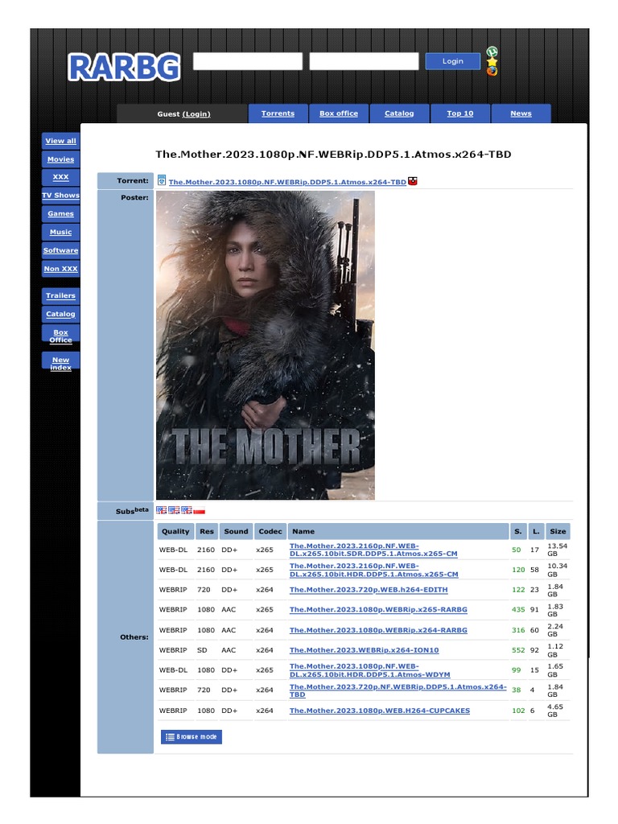Select Trailers in the sidebar
618x824 pixels.
tap(60, 295)
